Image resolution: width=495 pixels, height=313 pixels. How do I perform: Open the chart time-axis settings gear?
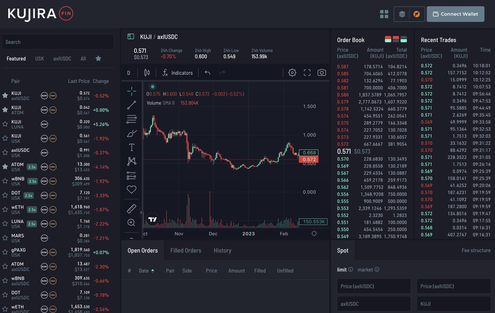pos(314,233)
